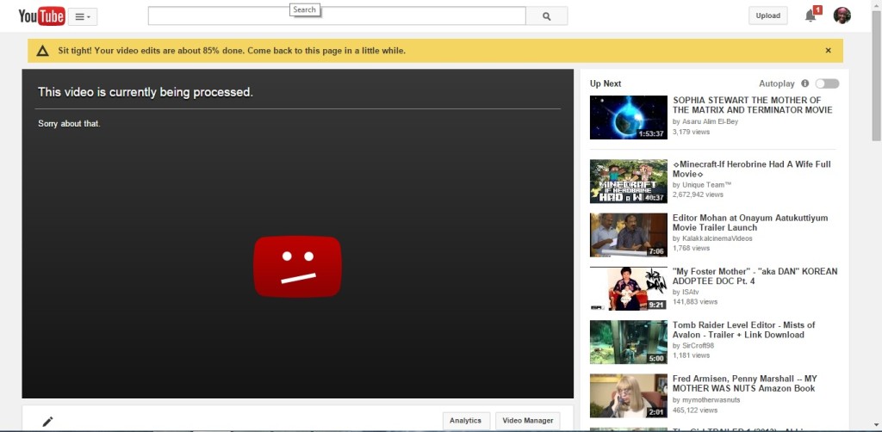Open the guide menu next to logo
This screenshot has width=882, height=432.
pyautogui.click(x=83, y=17)
